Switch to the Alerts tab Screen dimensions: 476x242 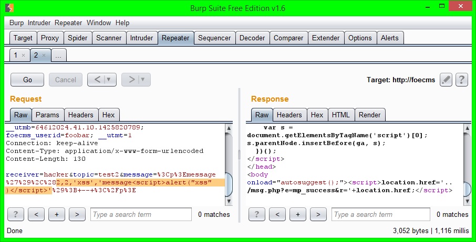click(x=390, y=38)
